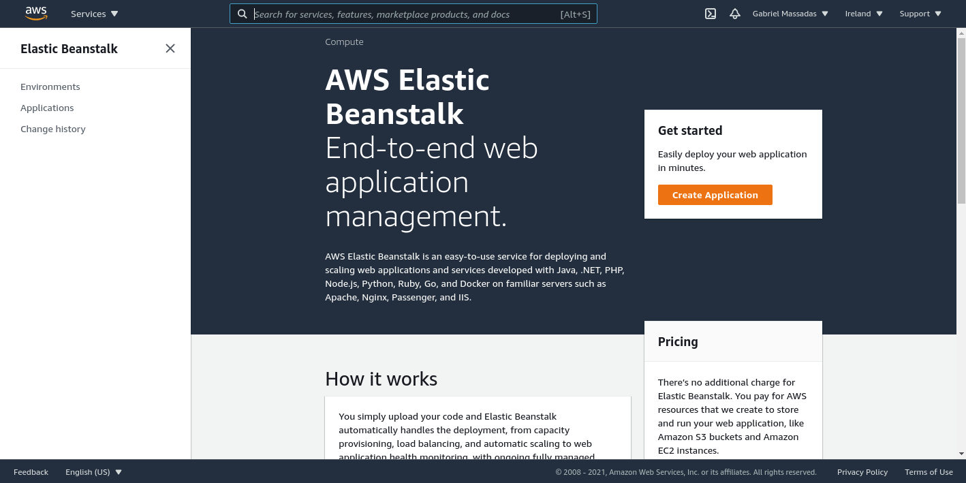Click the Compute breadcrumb link
Image resolution: width=966 pixels, height=483 pixels.
tap(344, 42)
